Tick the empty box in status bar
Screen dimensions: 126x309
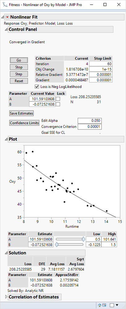[112, 305]
